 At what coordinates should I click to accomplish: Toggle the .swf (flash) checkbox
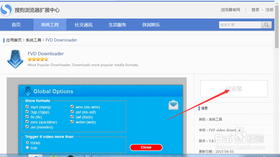(x=72, y=116)
